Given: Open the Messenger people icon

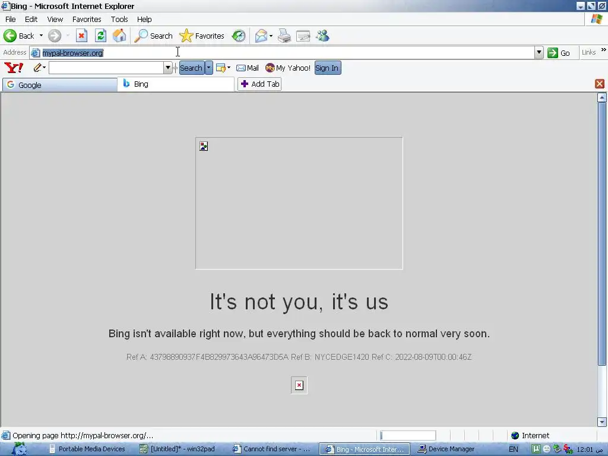Looking at the screenshot, I should coord(322,36).
